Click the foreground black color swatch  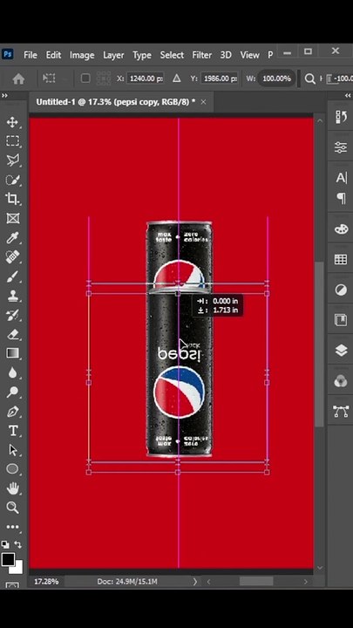(x=7, y=559)
